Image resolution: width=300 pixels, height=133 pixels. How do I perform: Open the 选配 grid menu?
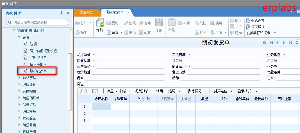[x=174, y=91]
